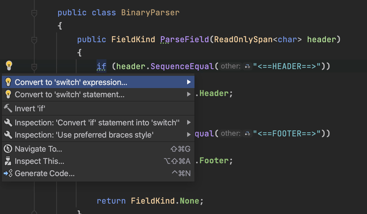
Task: Choose Invert 'if' from the menu
Action: pos(30,109)
